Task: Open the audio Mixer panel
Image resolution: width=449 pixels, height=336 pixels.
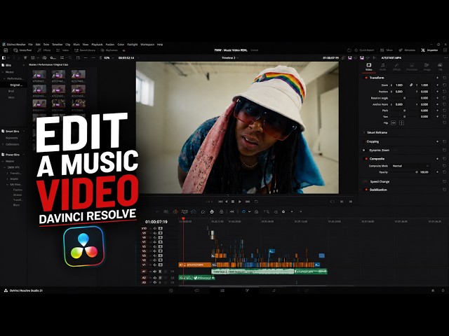Action: click(x=387, y=50)
